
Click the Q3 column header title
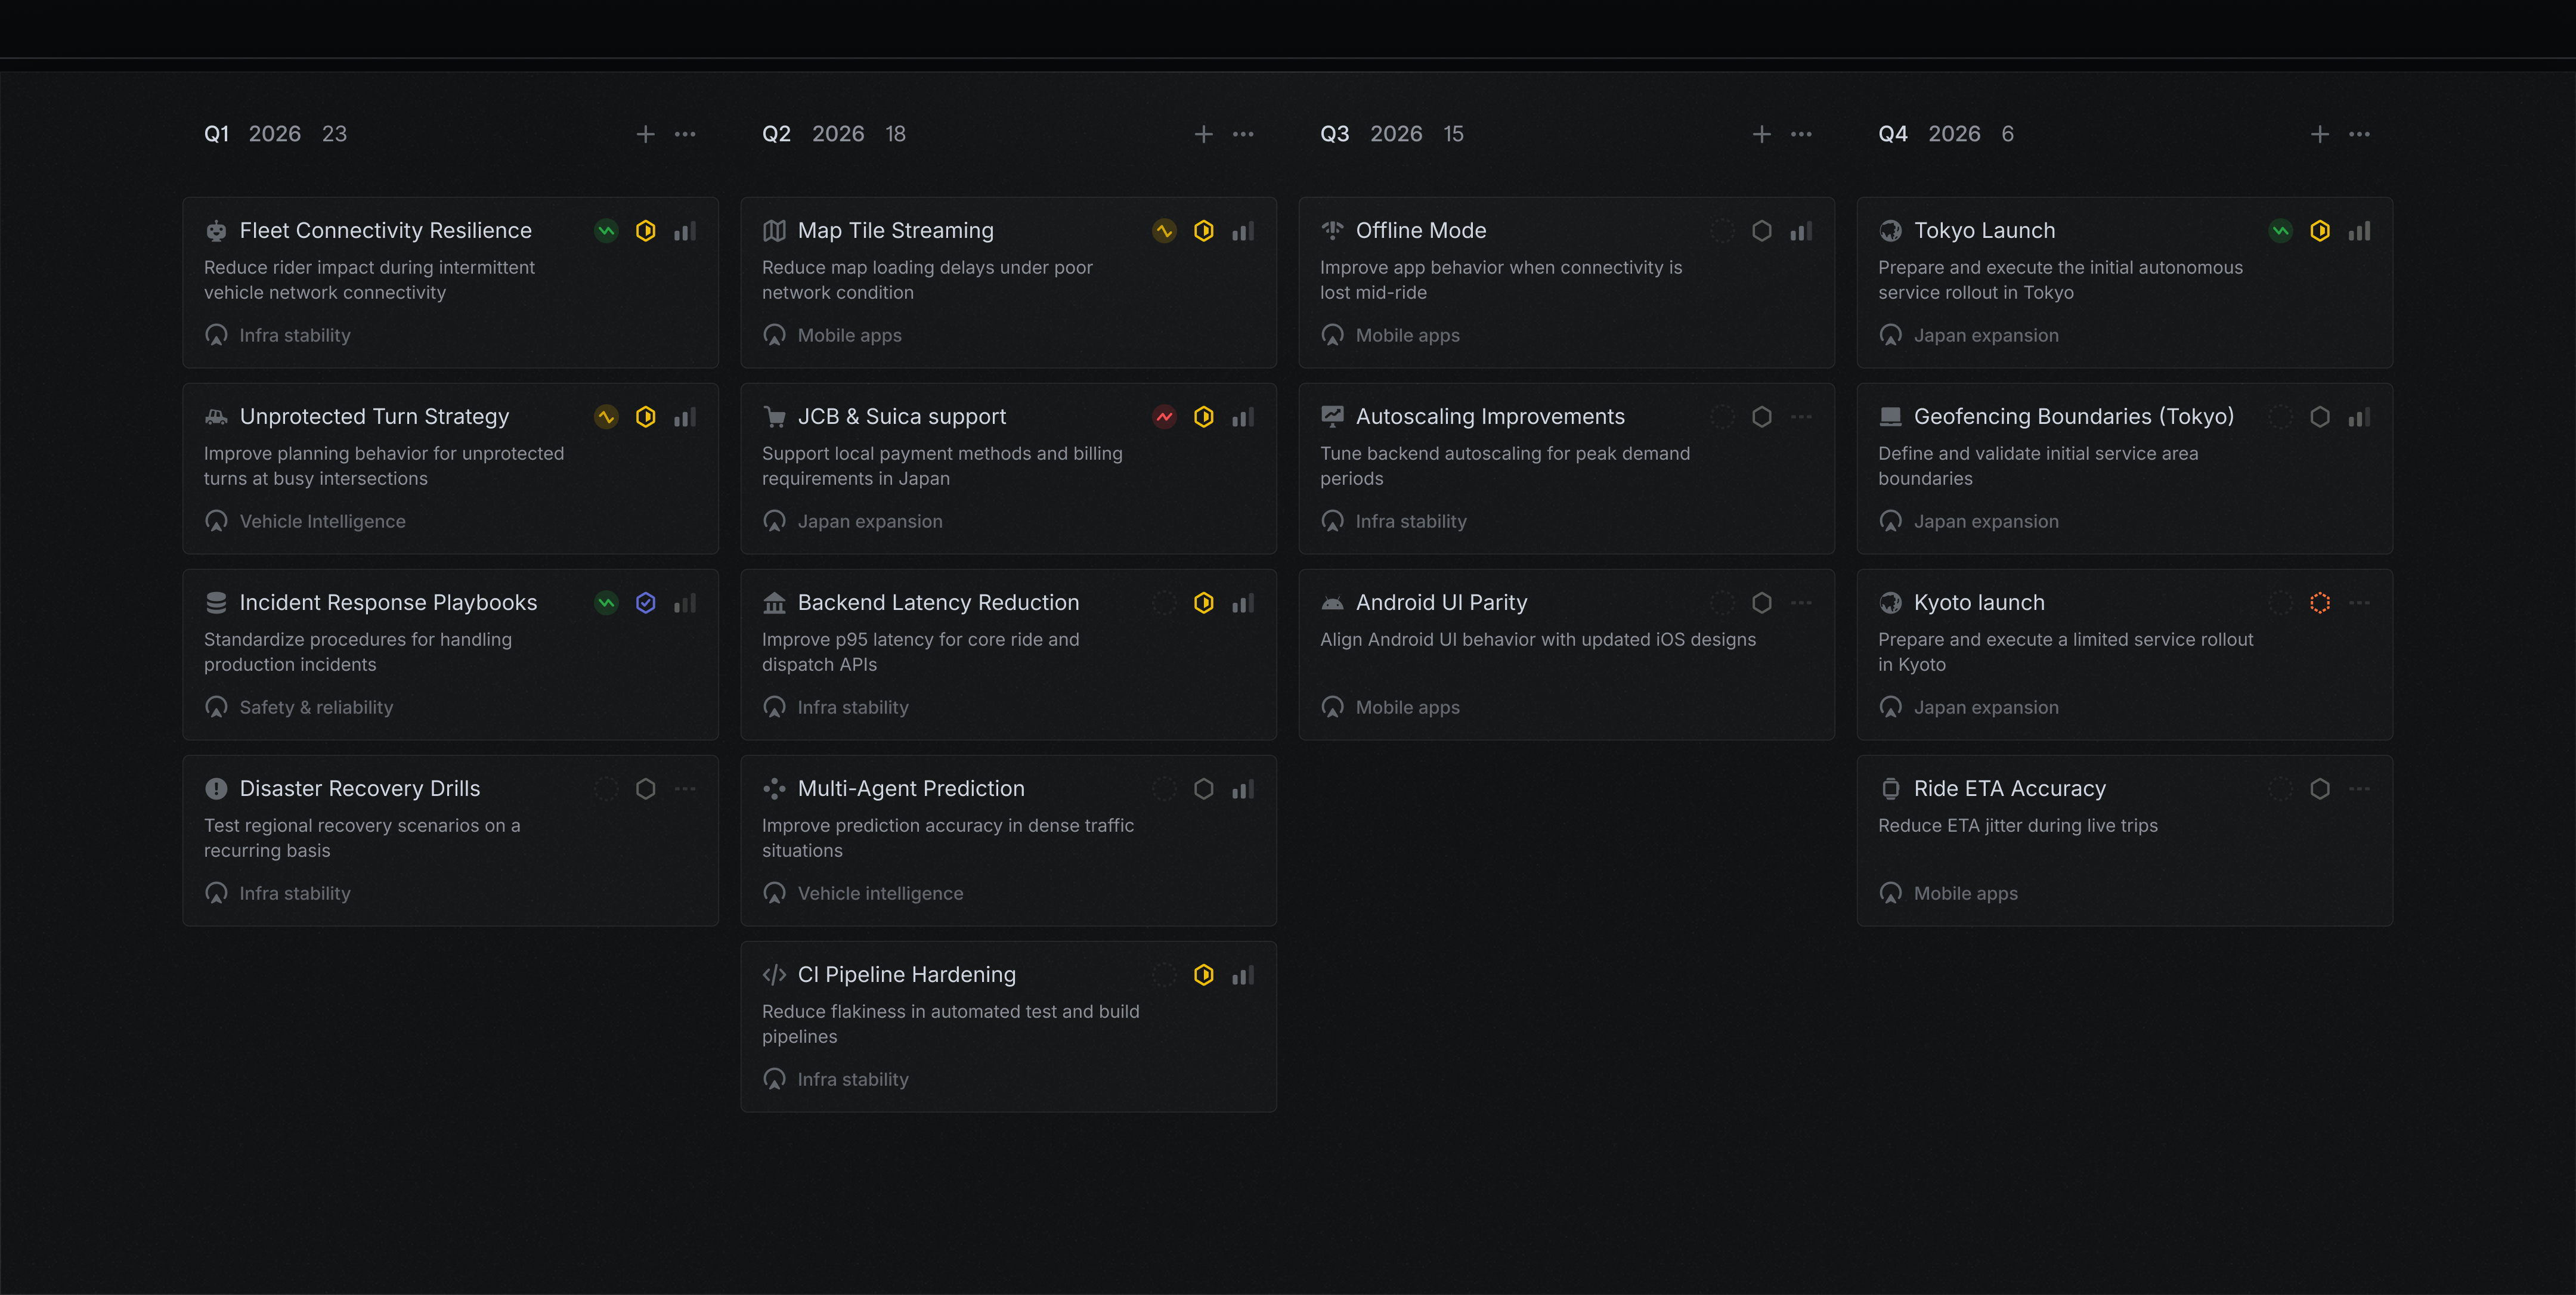[1334, 134]
